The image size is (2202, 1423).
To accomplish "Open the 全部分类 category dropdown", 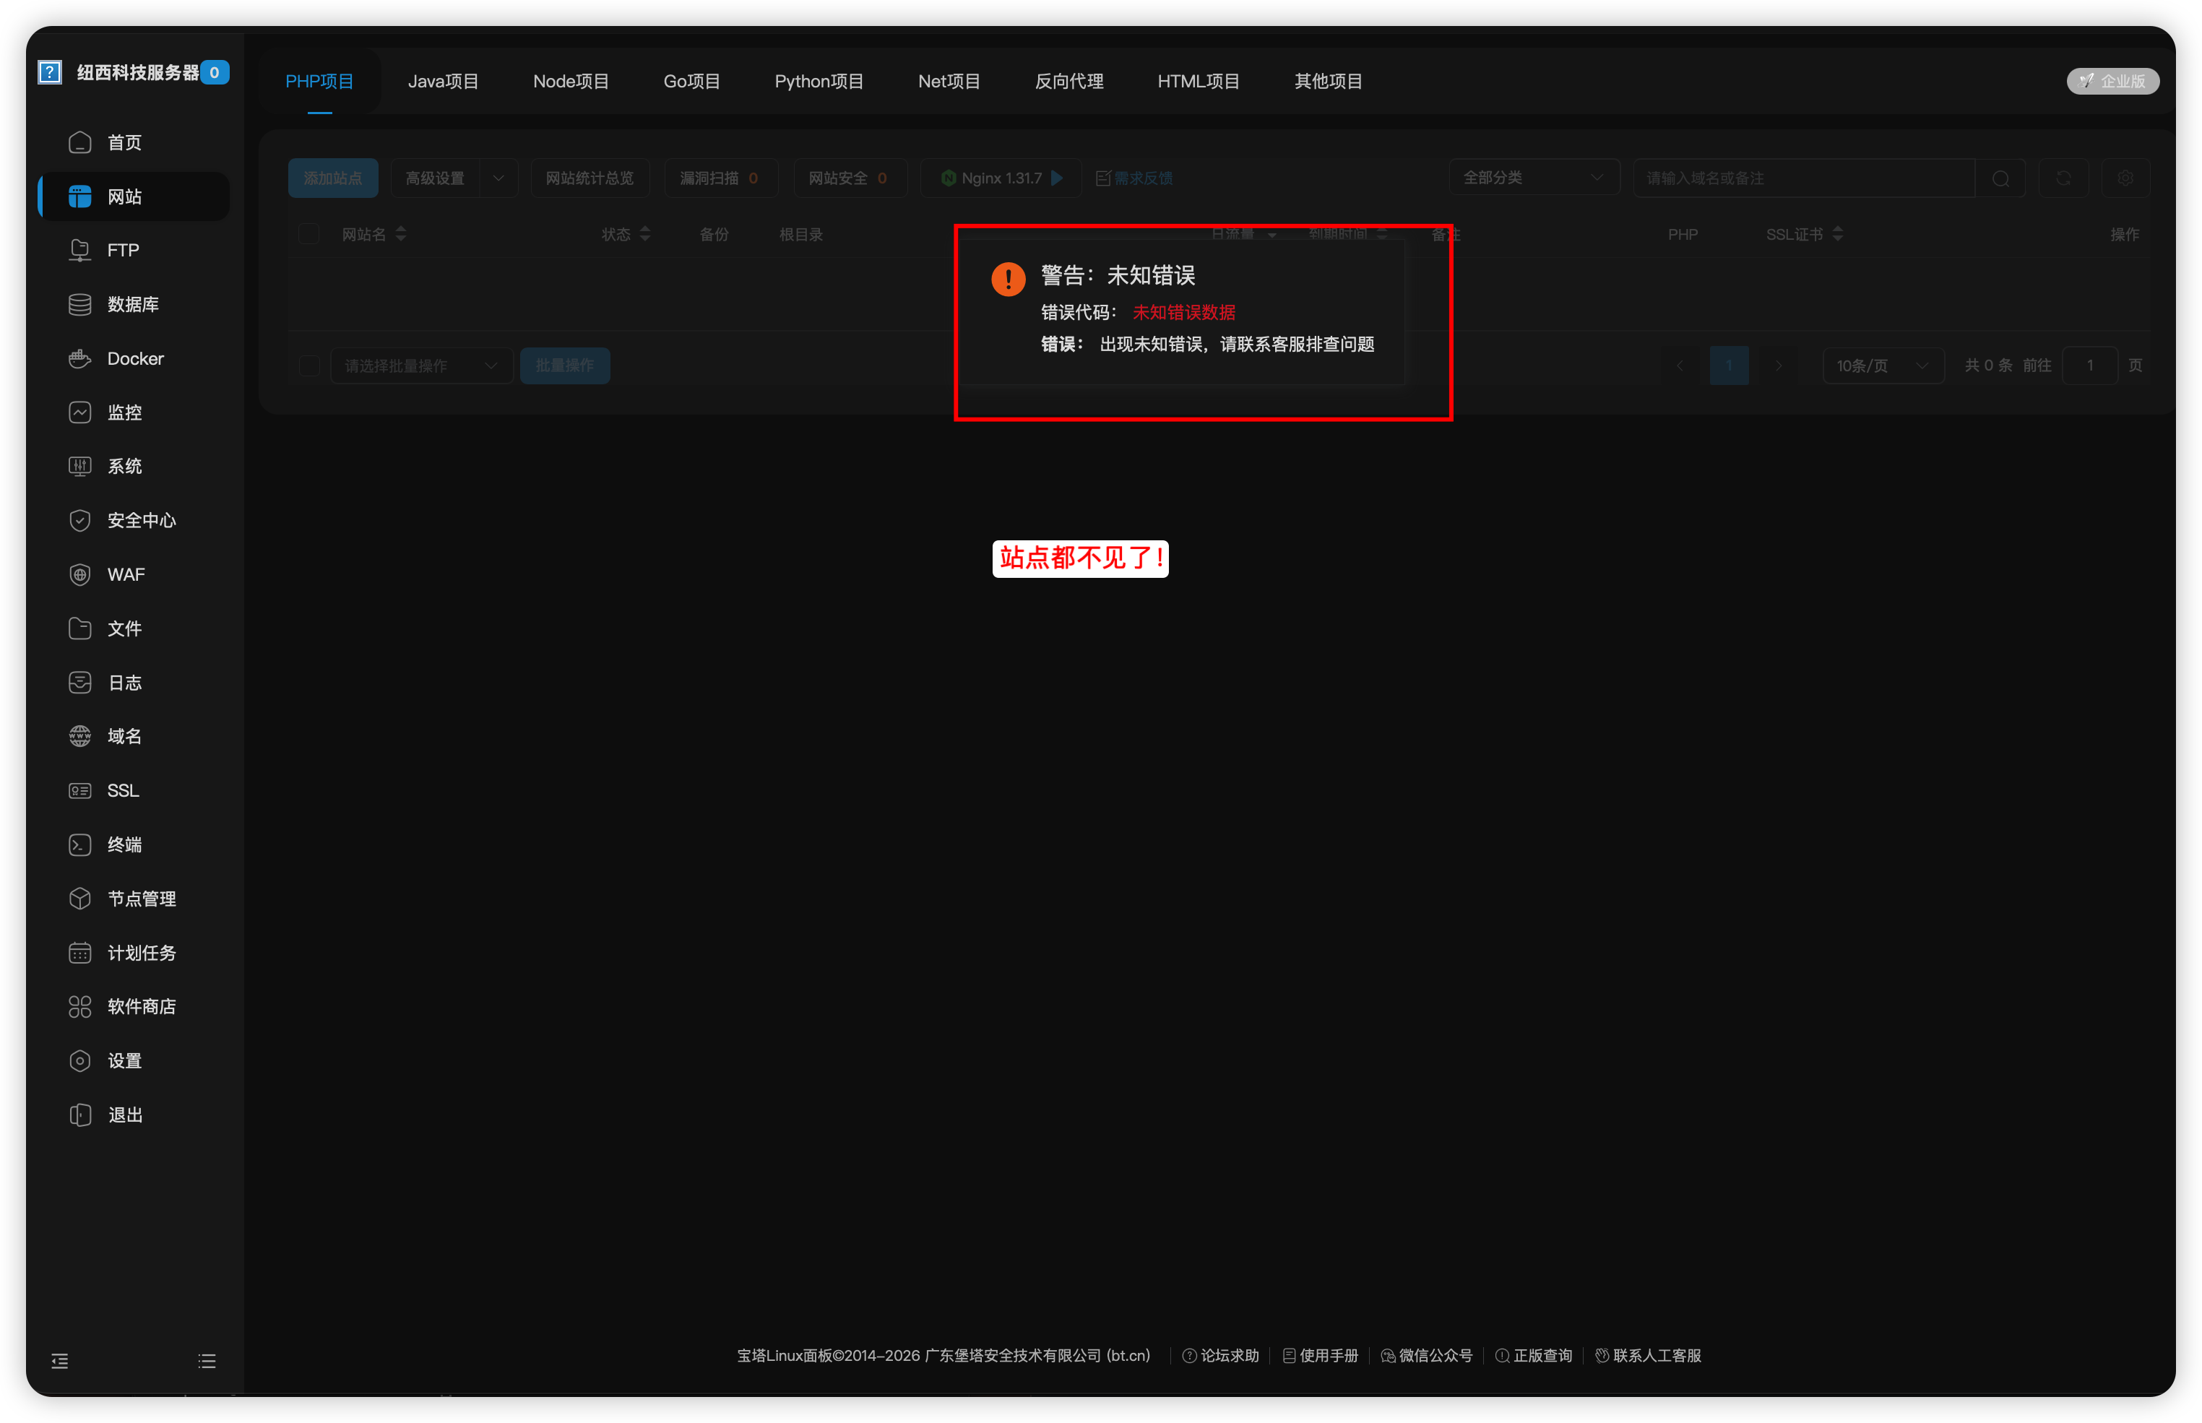I will 1534,178.
